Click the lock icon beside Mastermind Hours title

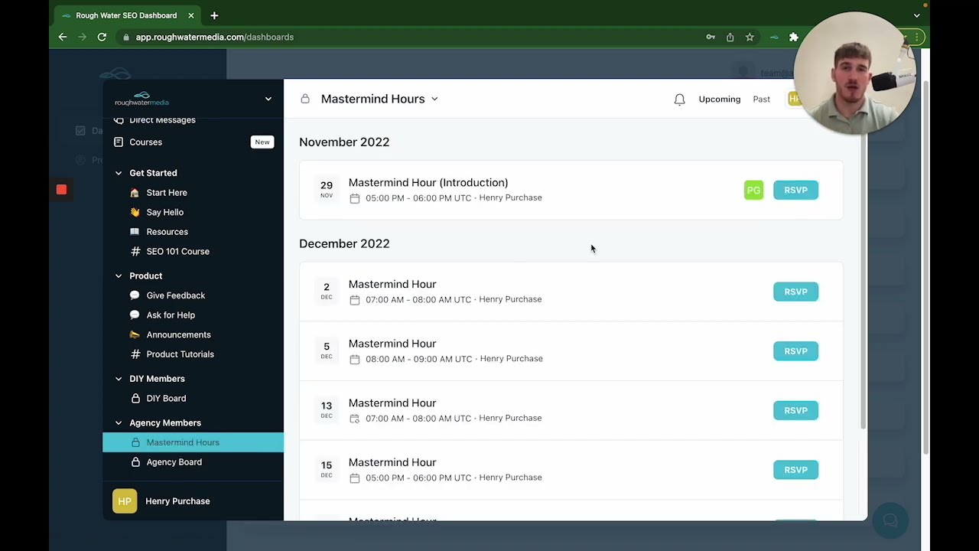(305, 99)
